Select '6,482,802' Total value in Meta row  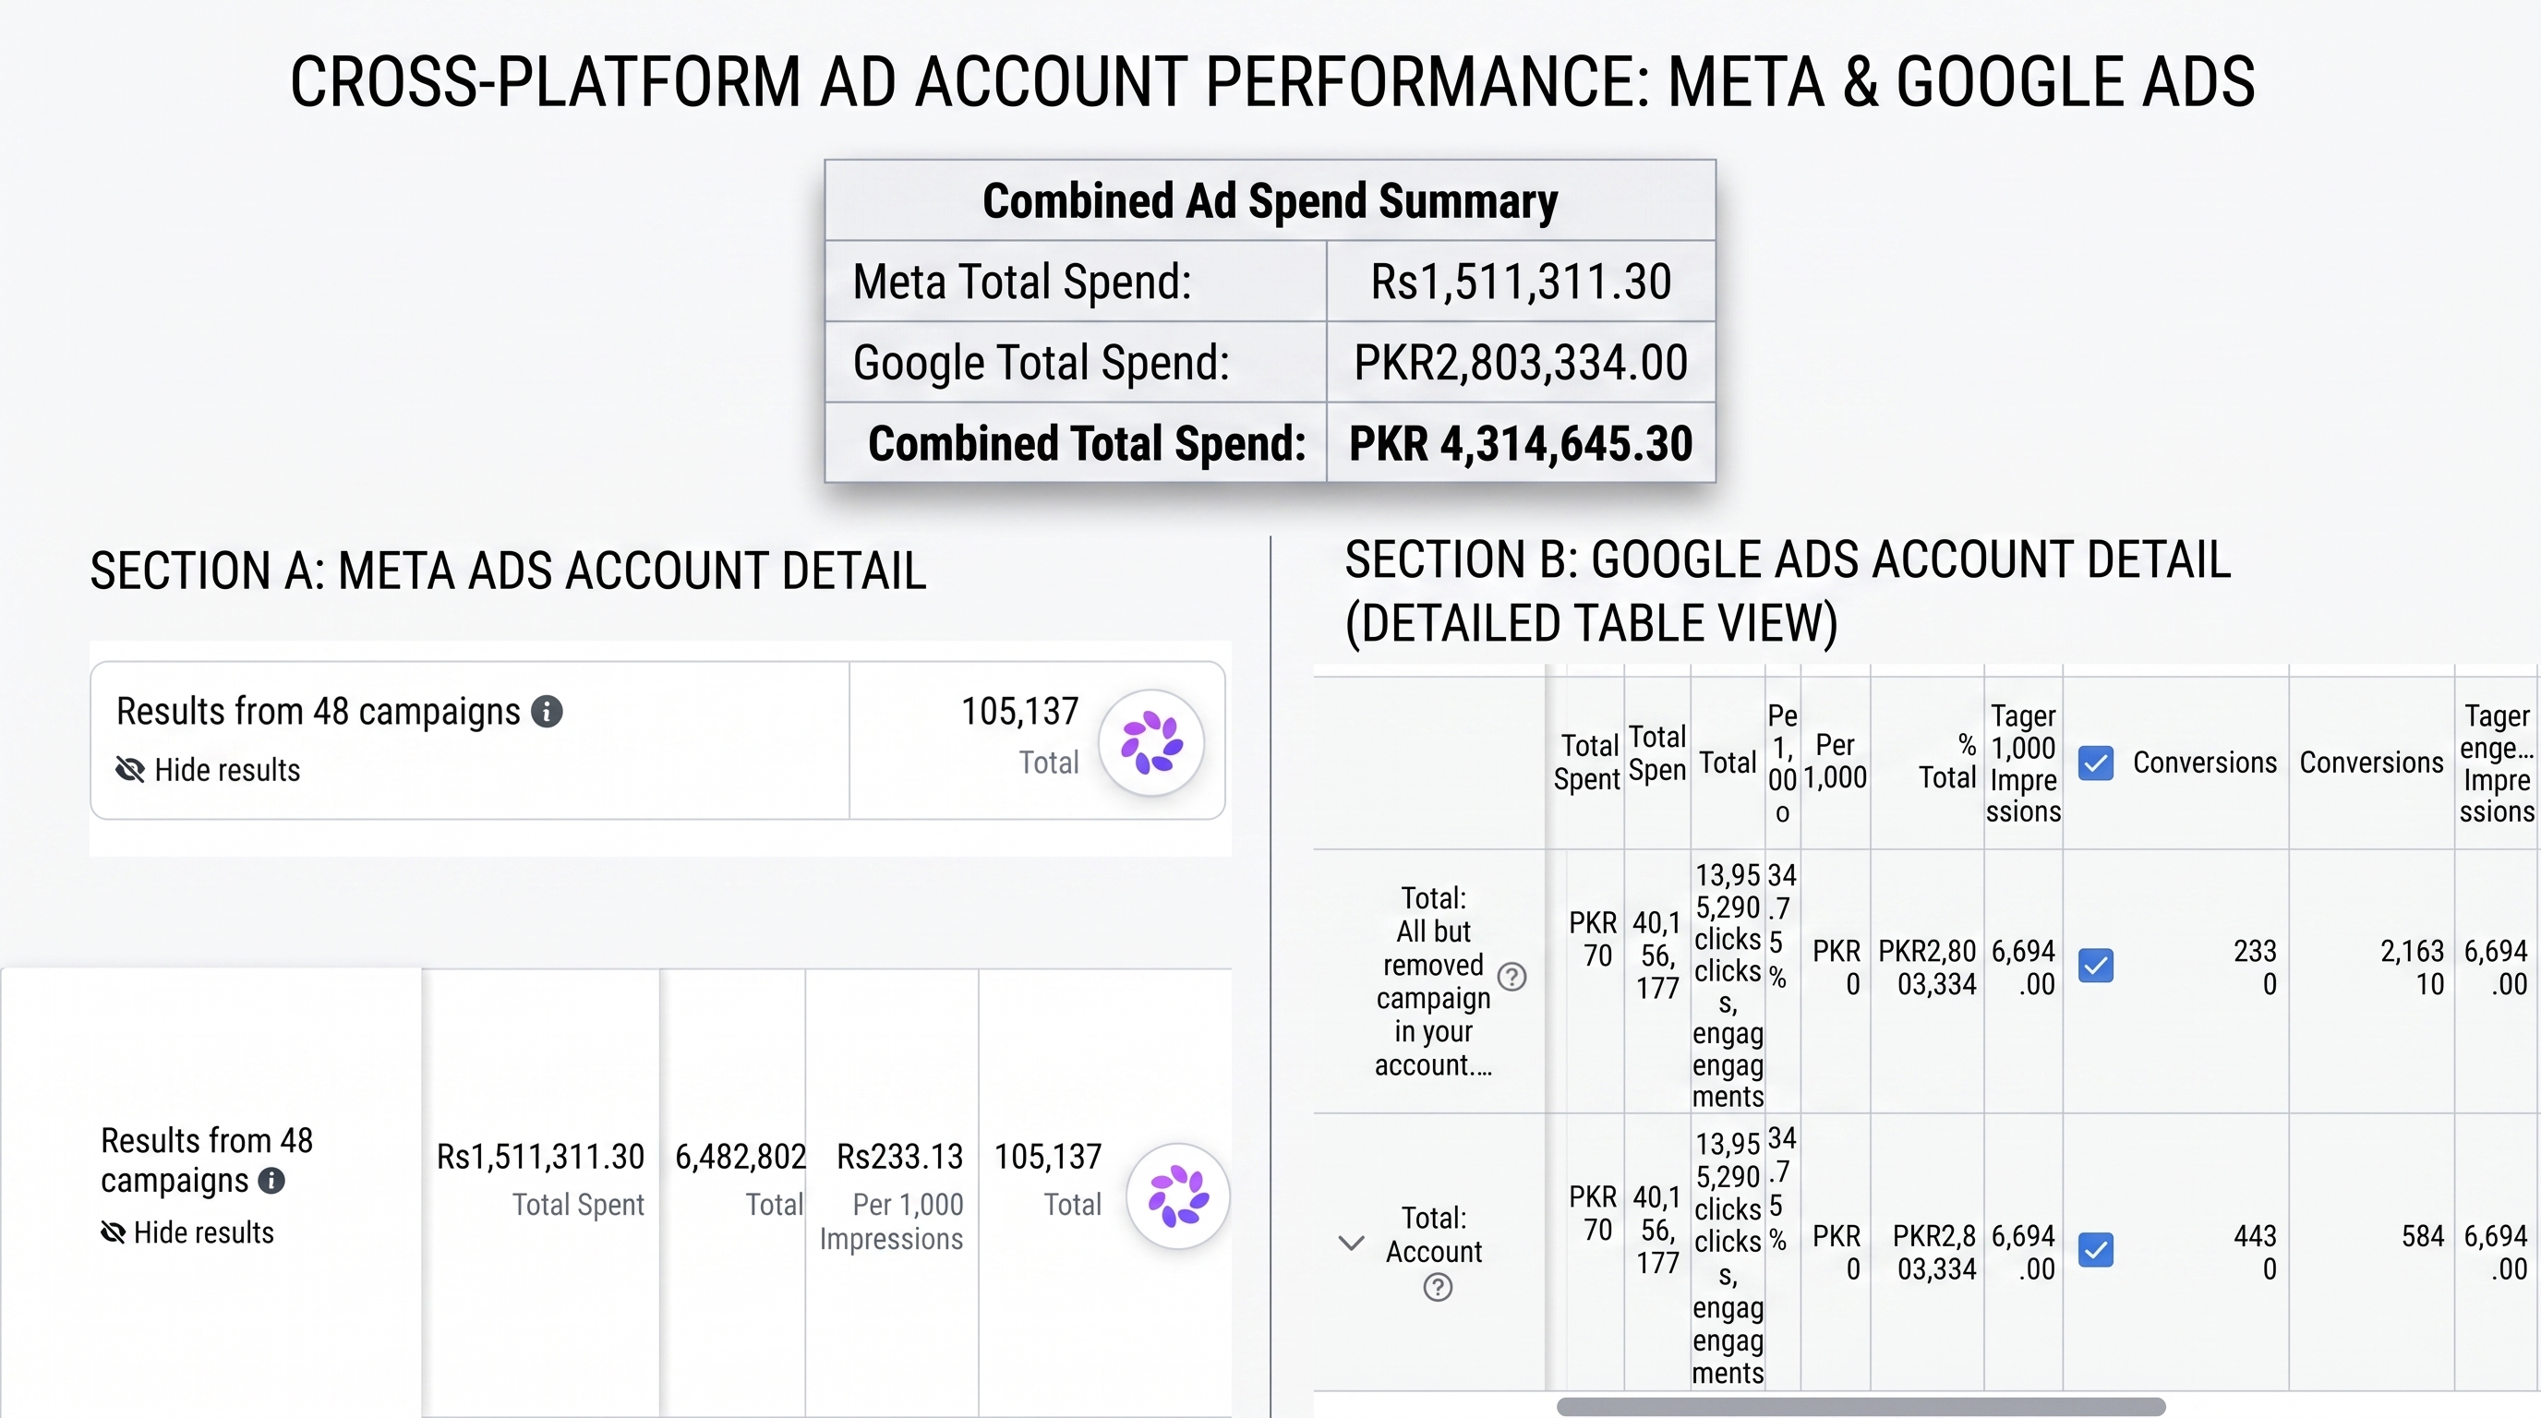point(740,1157)
